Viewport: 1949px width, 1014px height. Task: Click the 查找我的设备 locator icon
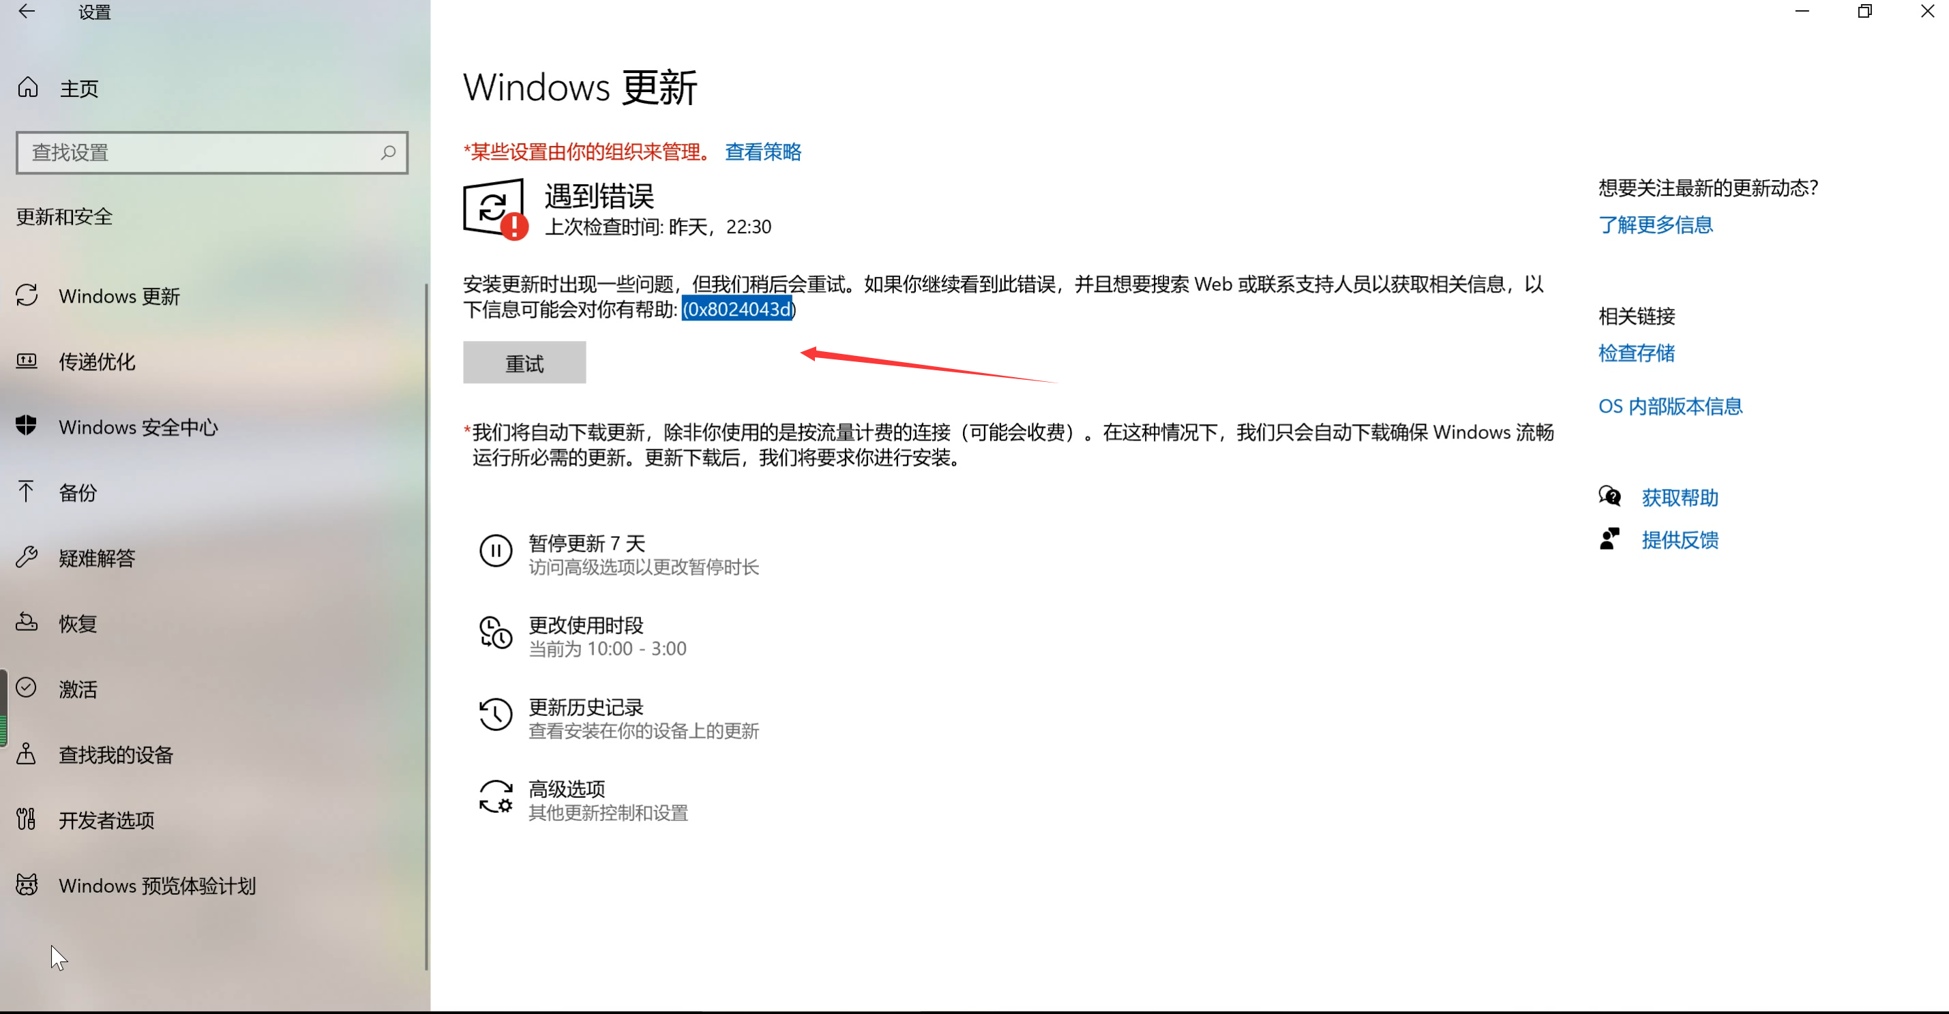tap(27, 754)
